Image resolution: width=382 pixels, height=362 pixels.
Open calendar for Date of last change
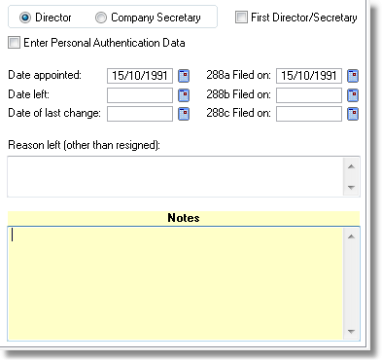(x=184, y=114)
